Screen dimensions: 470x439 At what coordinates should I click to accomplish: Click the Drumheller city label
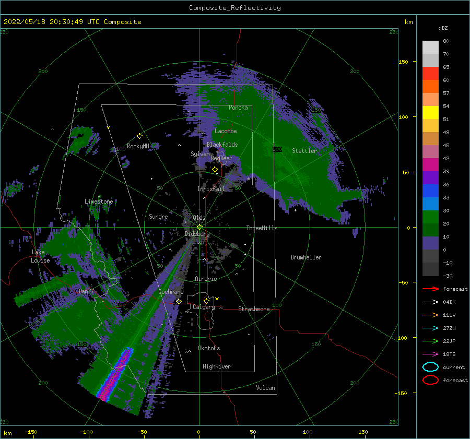click(x=306, y=257)
